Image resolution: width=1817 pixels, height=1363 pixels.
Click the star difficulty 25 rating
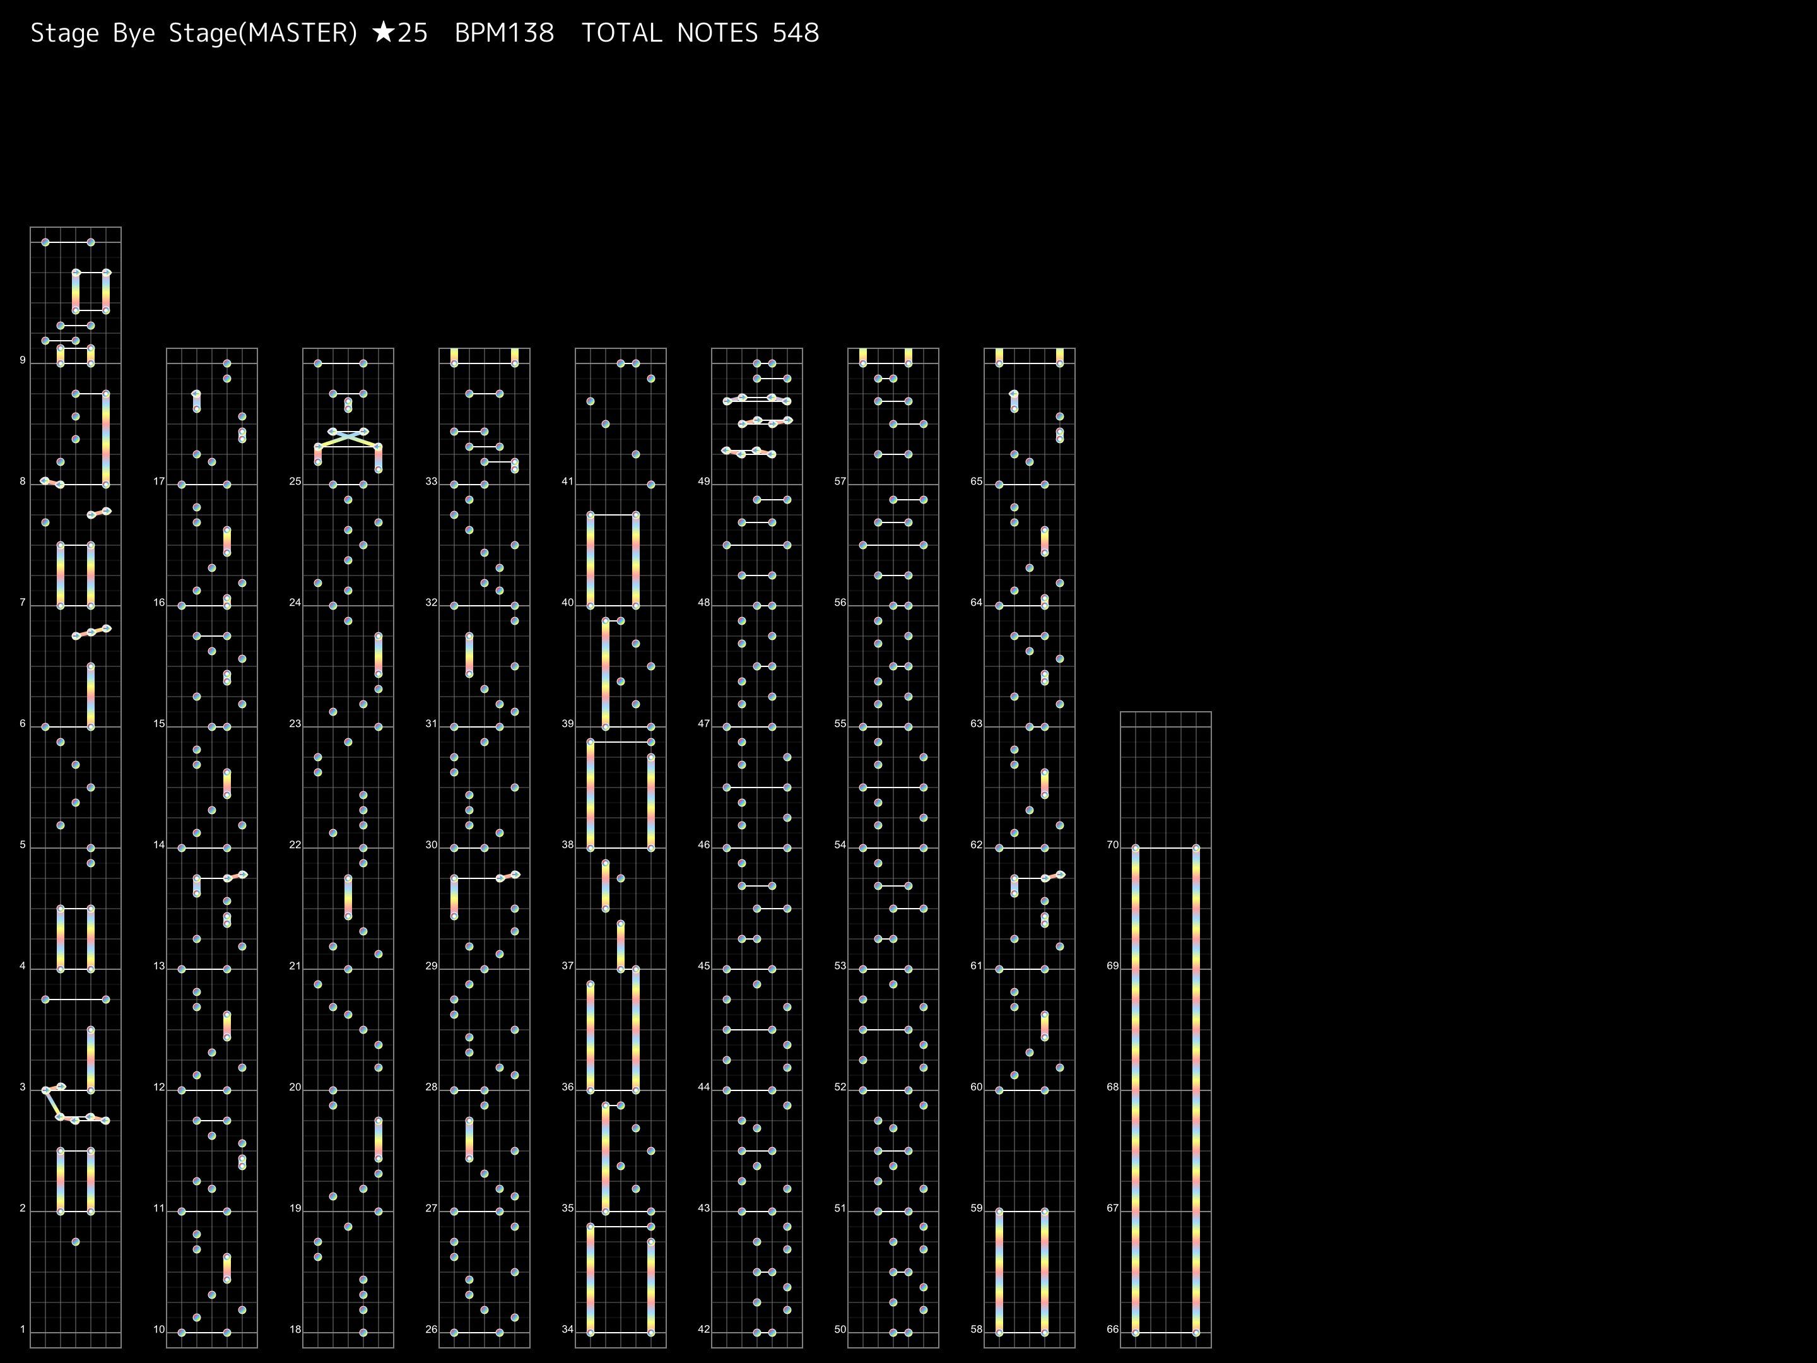tap(399, 33)
